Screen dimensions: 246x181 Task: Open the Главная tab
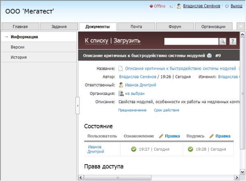[20, 27]
